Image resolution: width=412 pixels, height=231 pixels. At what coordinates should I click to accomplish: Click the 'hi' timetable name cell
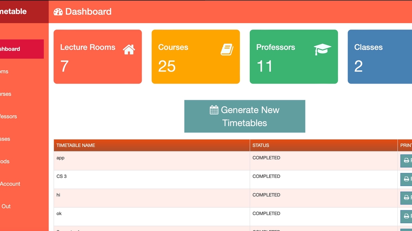coord(152,198)
